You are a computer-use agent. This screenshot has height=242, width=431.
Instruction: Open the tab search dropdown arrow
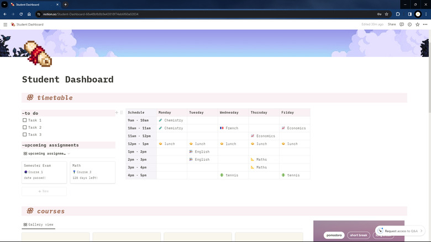pos(4,4)
